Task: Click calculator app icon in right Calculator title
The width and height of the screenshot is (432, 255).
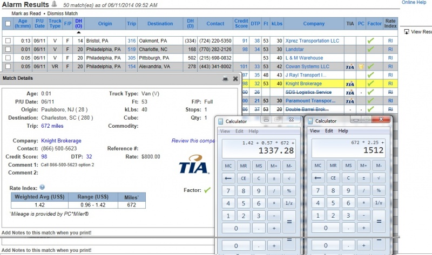Action: point(310,121)
